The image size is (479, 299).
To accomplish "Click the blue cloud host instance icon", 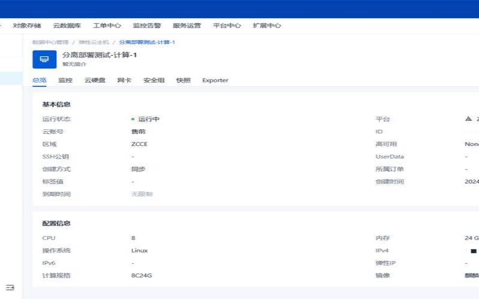I will pos(44,59).
